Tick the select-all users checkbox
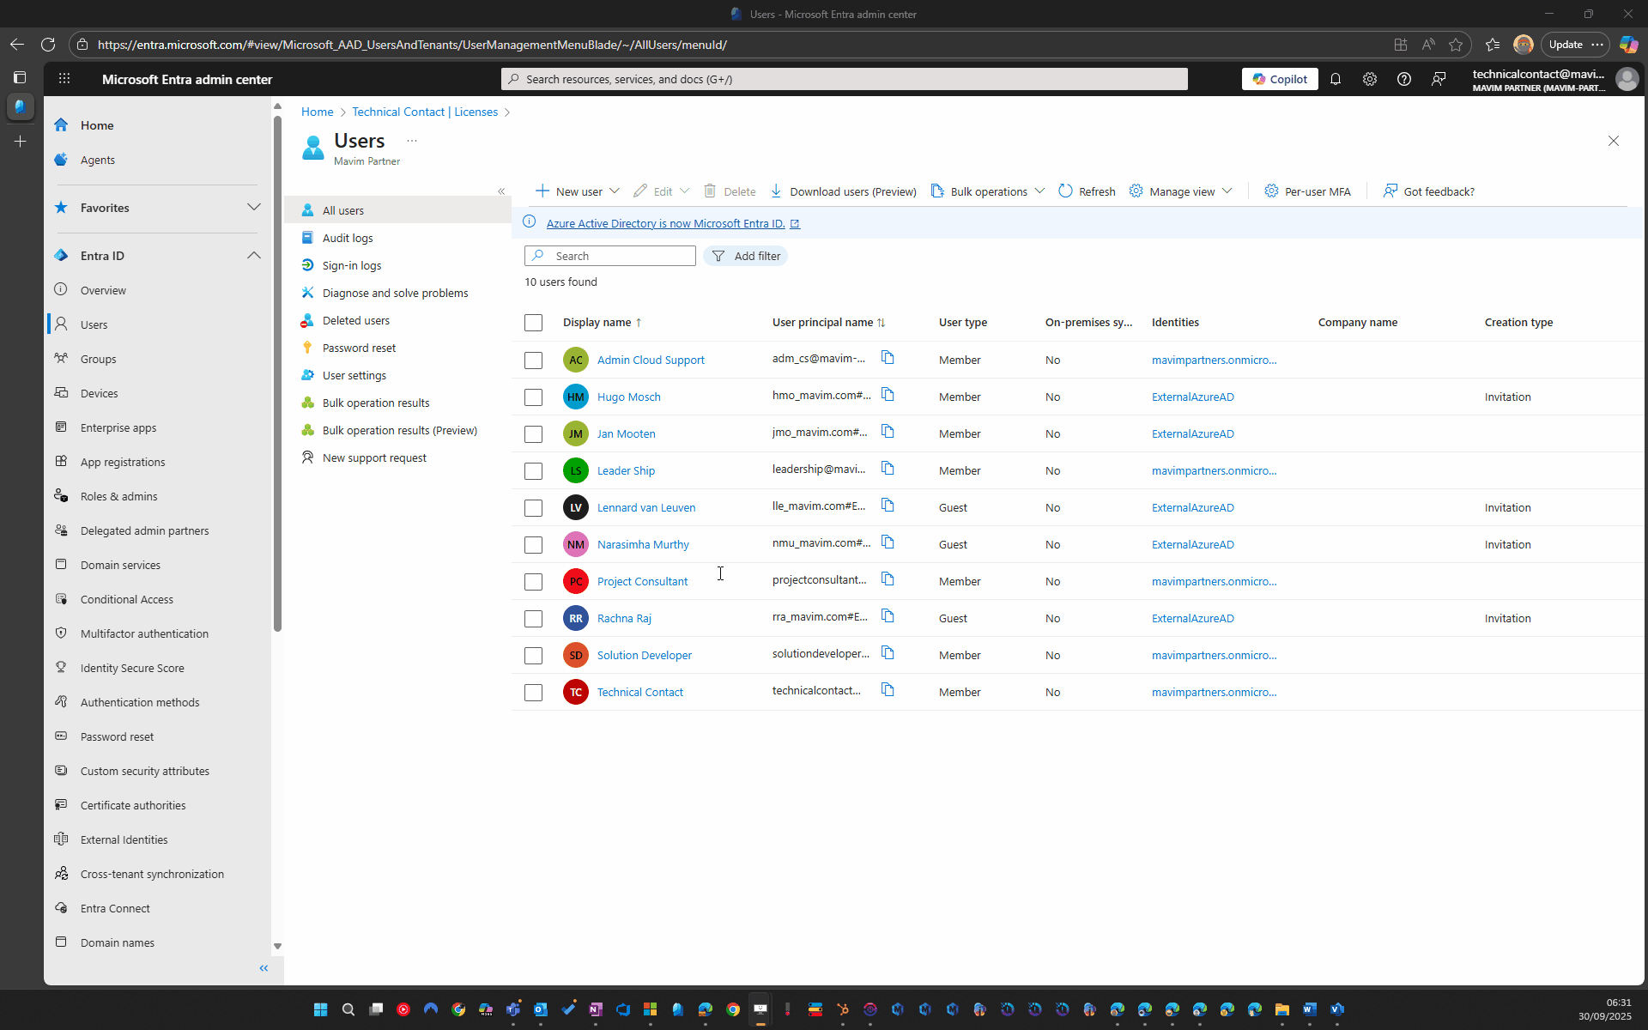 533,323
